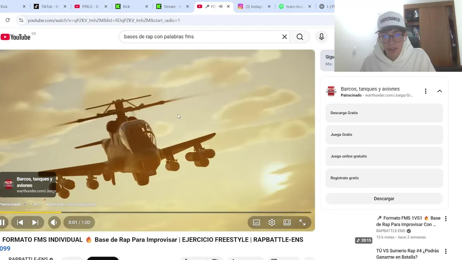Switch to theater mode in the player
462x260 pixels.
point(287,222)
